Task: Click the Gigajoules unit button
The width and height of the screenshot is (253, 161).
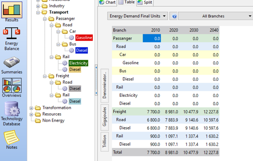Action: click(105, 117)
